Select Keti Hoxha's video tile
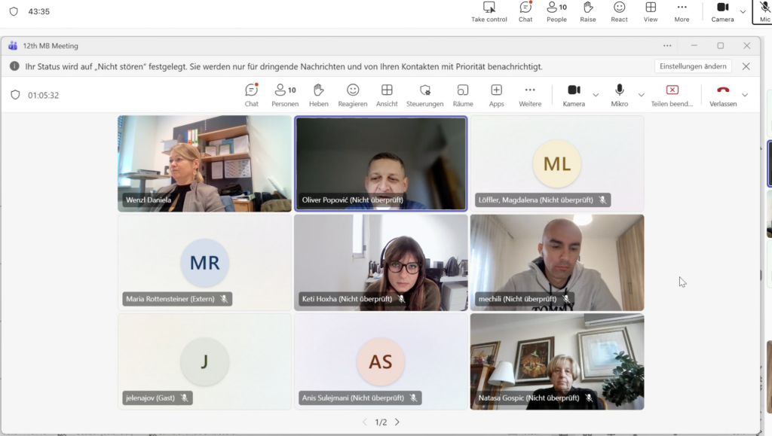The image size is (772, 436). [381, 262]
